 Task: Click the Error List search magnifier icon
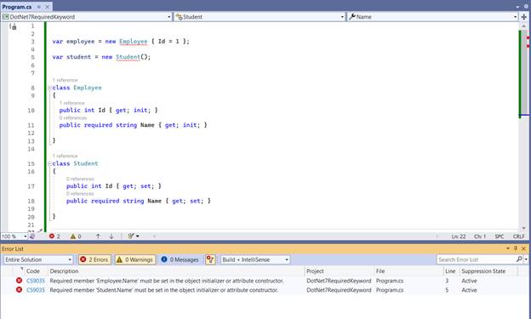tap(519, 259)
